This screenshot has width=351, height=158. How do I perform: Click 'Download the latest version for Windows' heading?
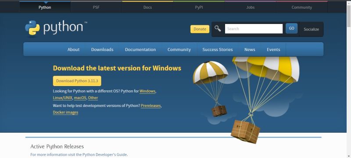click(117, 68)
